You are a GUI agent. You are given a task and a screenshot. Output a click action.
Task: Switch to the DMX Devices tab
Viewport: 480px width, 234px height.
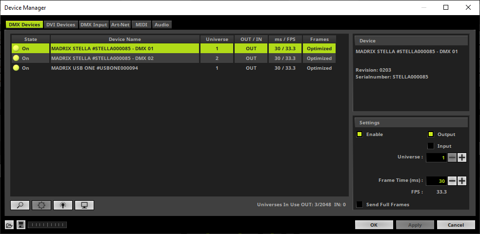click(x=24, y=25)
